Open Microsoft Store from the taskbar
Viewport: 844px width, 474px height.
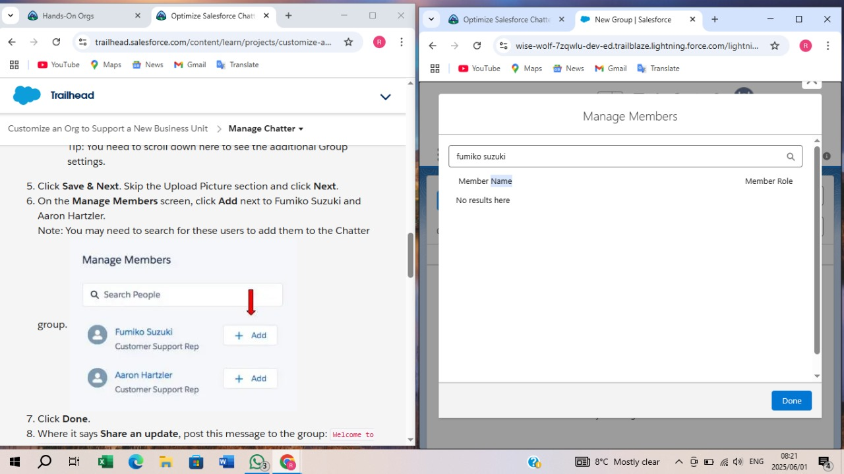pos(196,461)
